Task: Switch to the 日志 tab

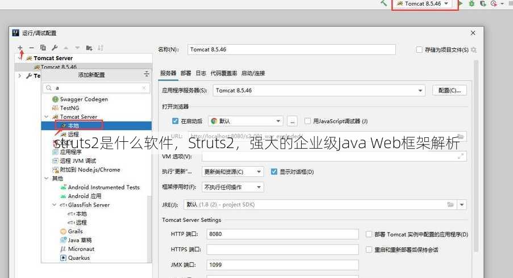Action: [x=201, y=73]
